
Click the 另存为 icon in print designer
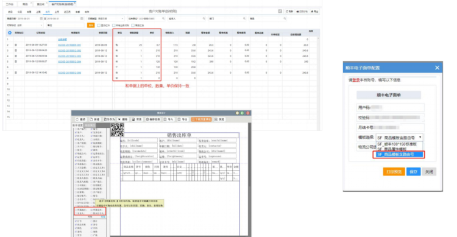[x=105, y=119]
